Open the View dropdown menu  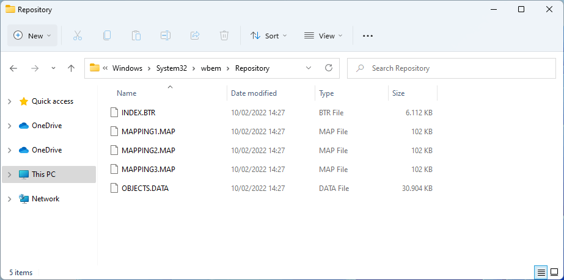323,35
